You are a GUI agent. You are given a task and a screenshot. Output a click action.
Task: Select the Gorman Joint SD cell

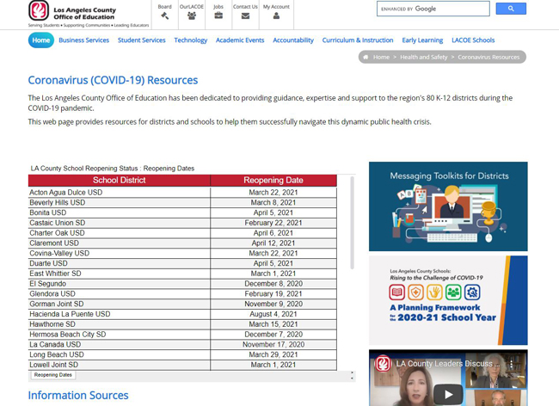click(119, 304)
